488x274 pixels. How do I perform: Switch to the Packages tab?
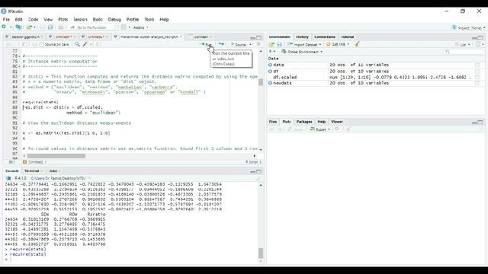pyautogui.click(x=304, y=122)
